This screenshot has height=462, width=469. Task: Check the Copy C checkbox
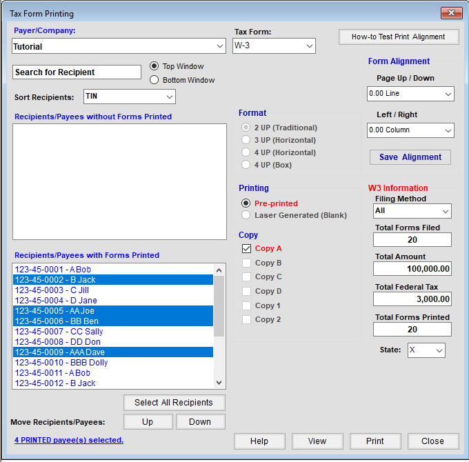point(246,277)
